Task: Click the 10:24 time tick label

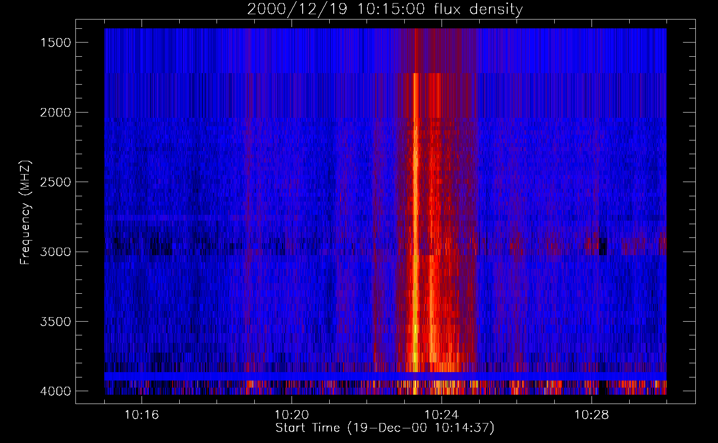Action: (442, 415)
